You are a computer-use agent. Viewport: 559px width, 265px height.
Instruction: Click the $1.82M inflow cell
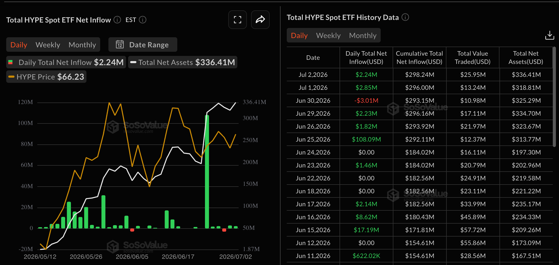click(x=366, y=127)
